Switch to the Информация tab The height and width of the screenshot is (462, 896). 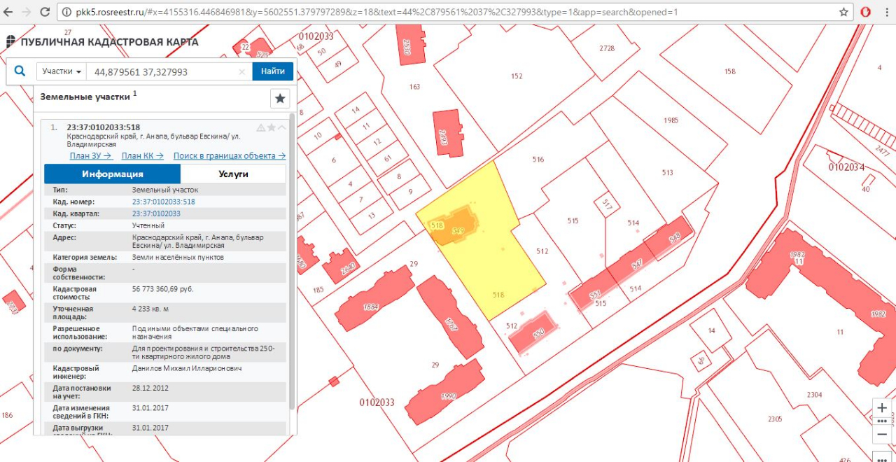point(112,174)
